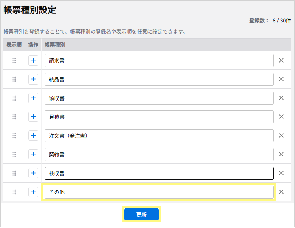Click the plus icon in 見積書 row
The image size is (295, 228).
tap(34, 117)
